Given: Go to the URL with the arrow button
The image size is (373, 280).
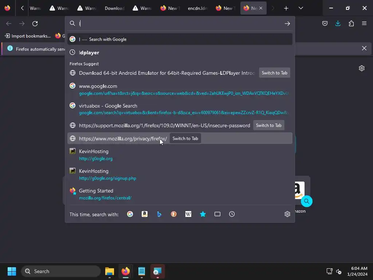Looking at the screenshot, I should tap(287, 24).
